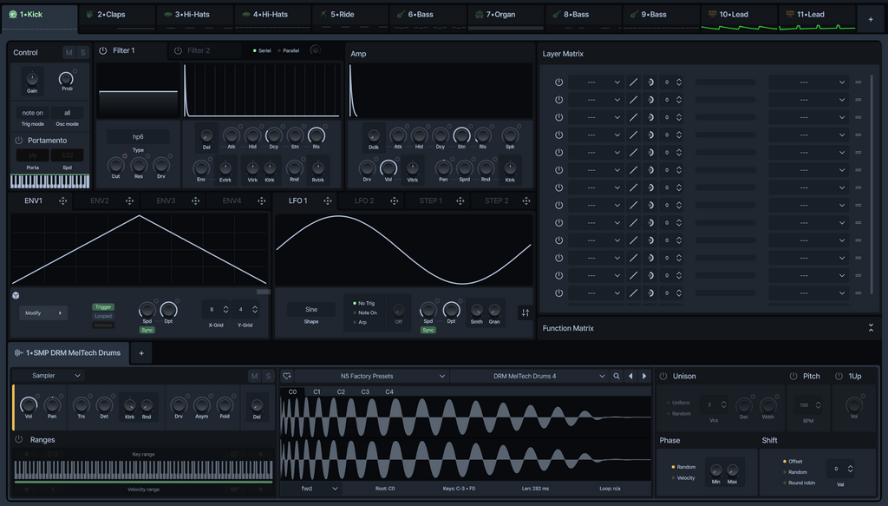
Task: Expand the Function Matrix panel
Action: pyautogui.click(x=871, y=328)
